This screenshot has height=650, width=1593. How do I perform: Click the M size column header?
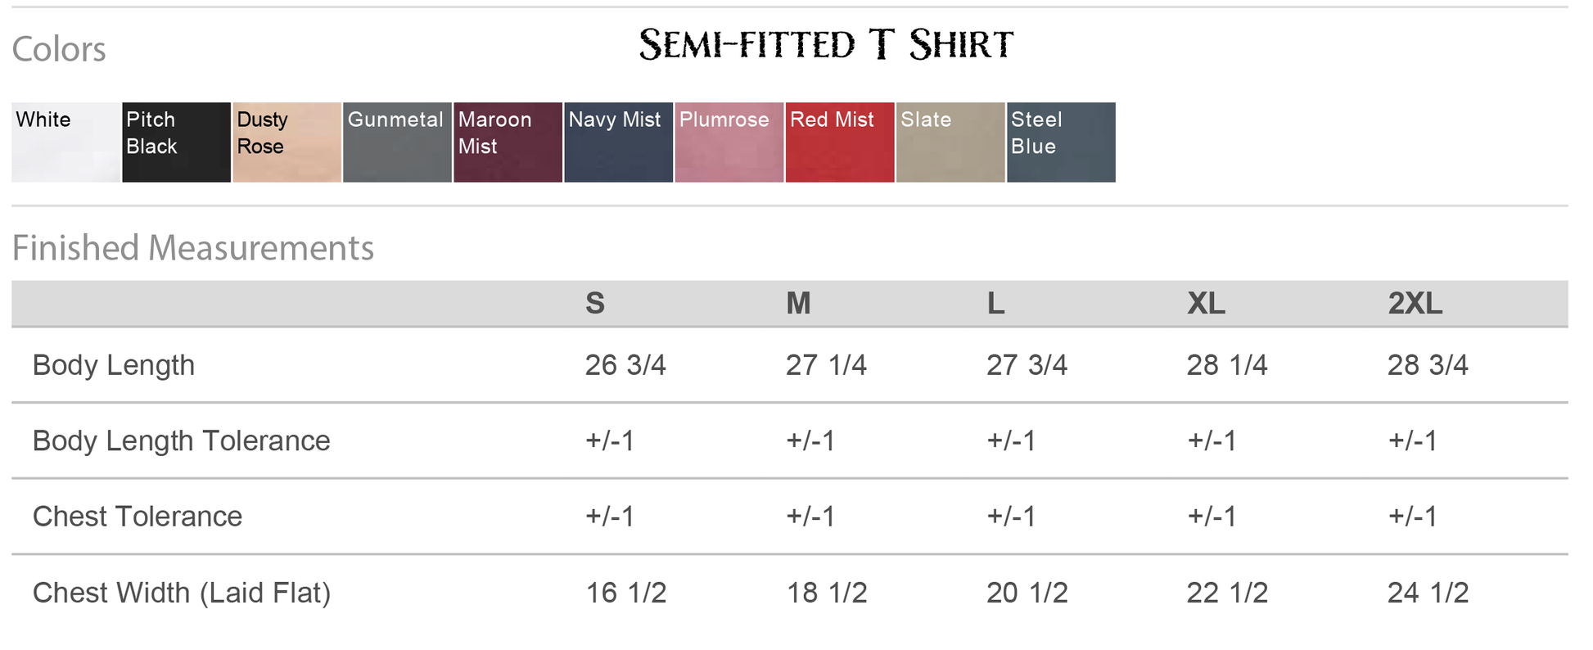(x=798, y=304)
